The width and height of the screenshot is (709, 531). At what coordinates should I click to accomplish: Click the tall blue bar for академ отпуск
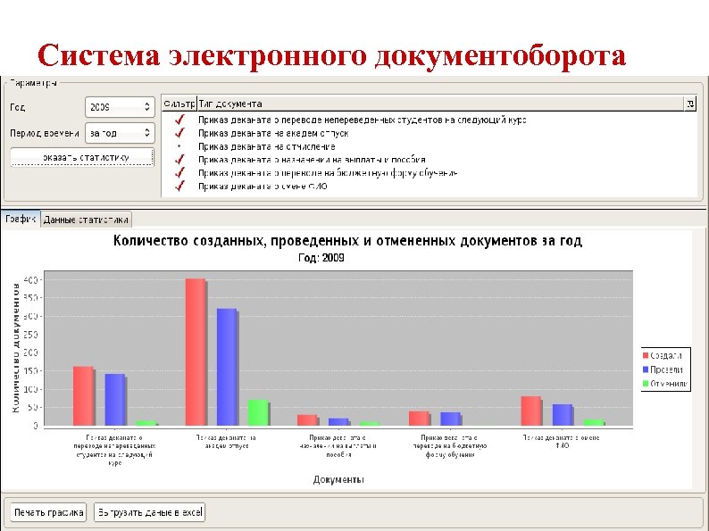(227, 367)
